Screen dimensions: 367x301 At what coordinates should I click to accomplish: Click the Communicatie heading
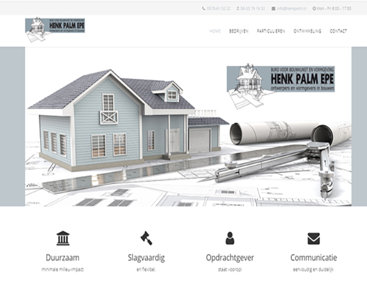(313, 258)
